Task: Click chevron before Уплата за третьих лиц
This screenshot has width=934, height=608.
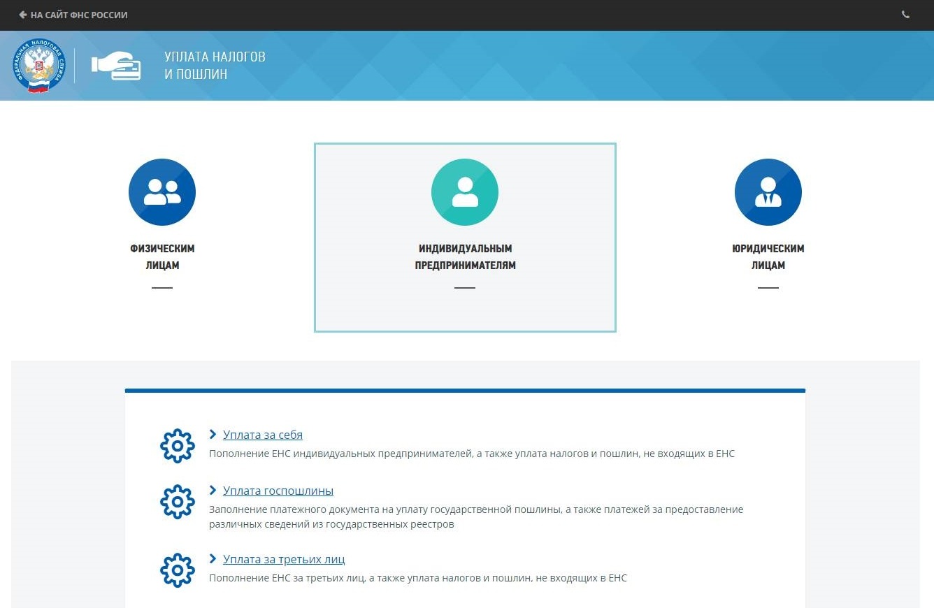Action: [213, 559]
